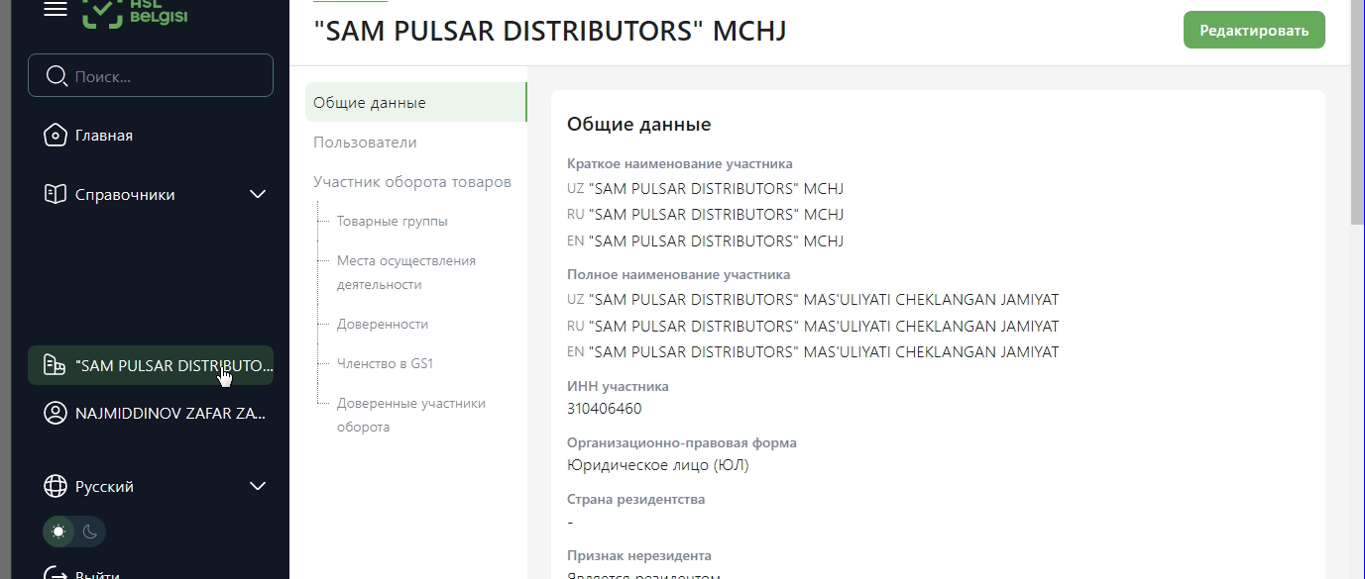This screenshot has width=1365, height=579.
Task: Open Членство в GS1 item
Action: click(385, 363)
